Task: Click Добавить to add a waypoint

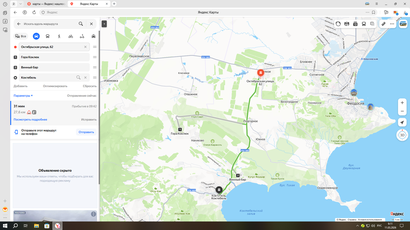Action: pos(20,86)
